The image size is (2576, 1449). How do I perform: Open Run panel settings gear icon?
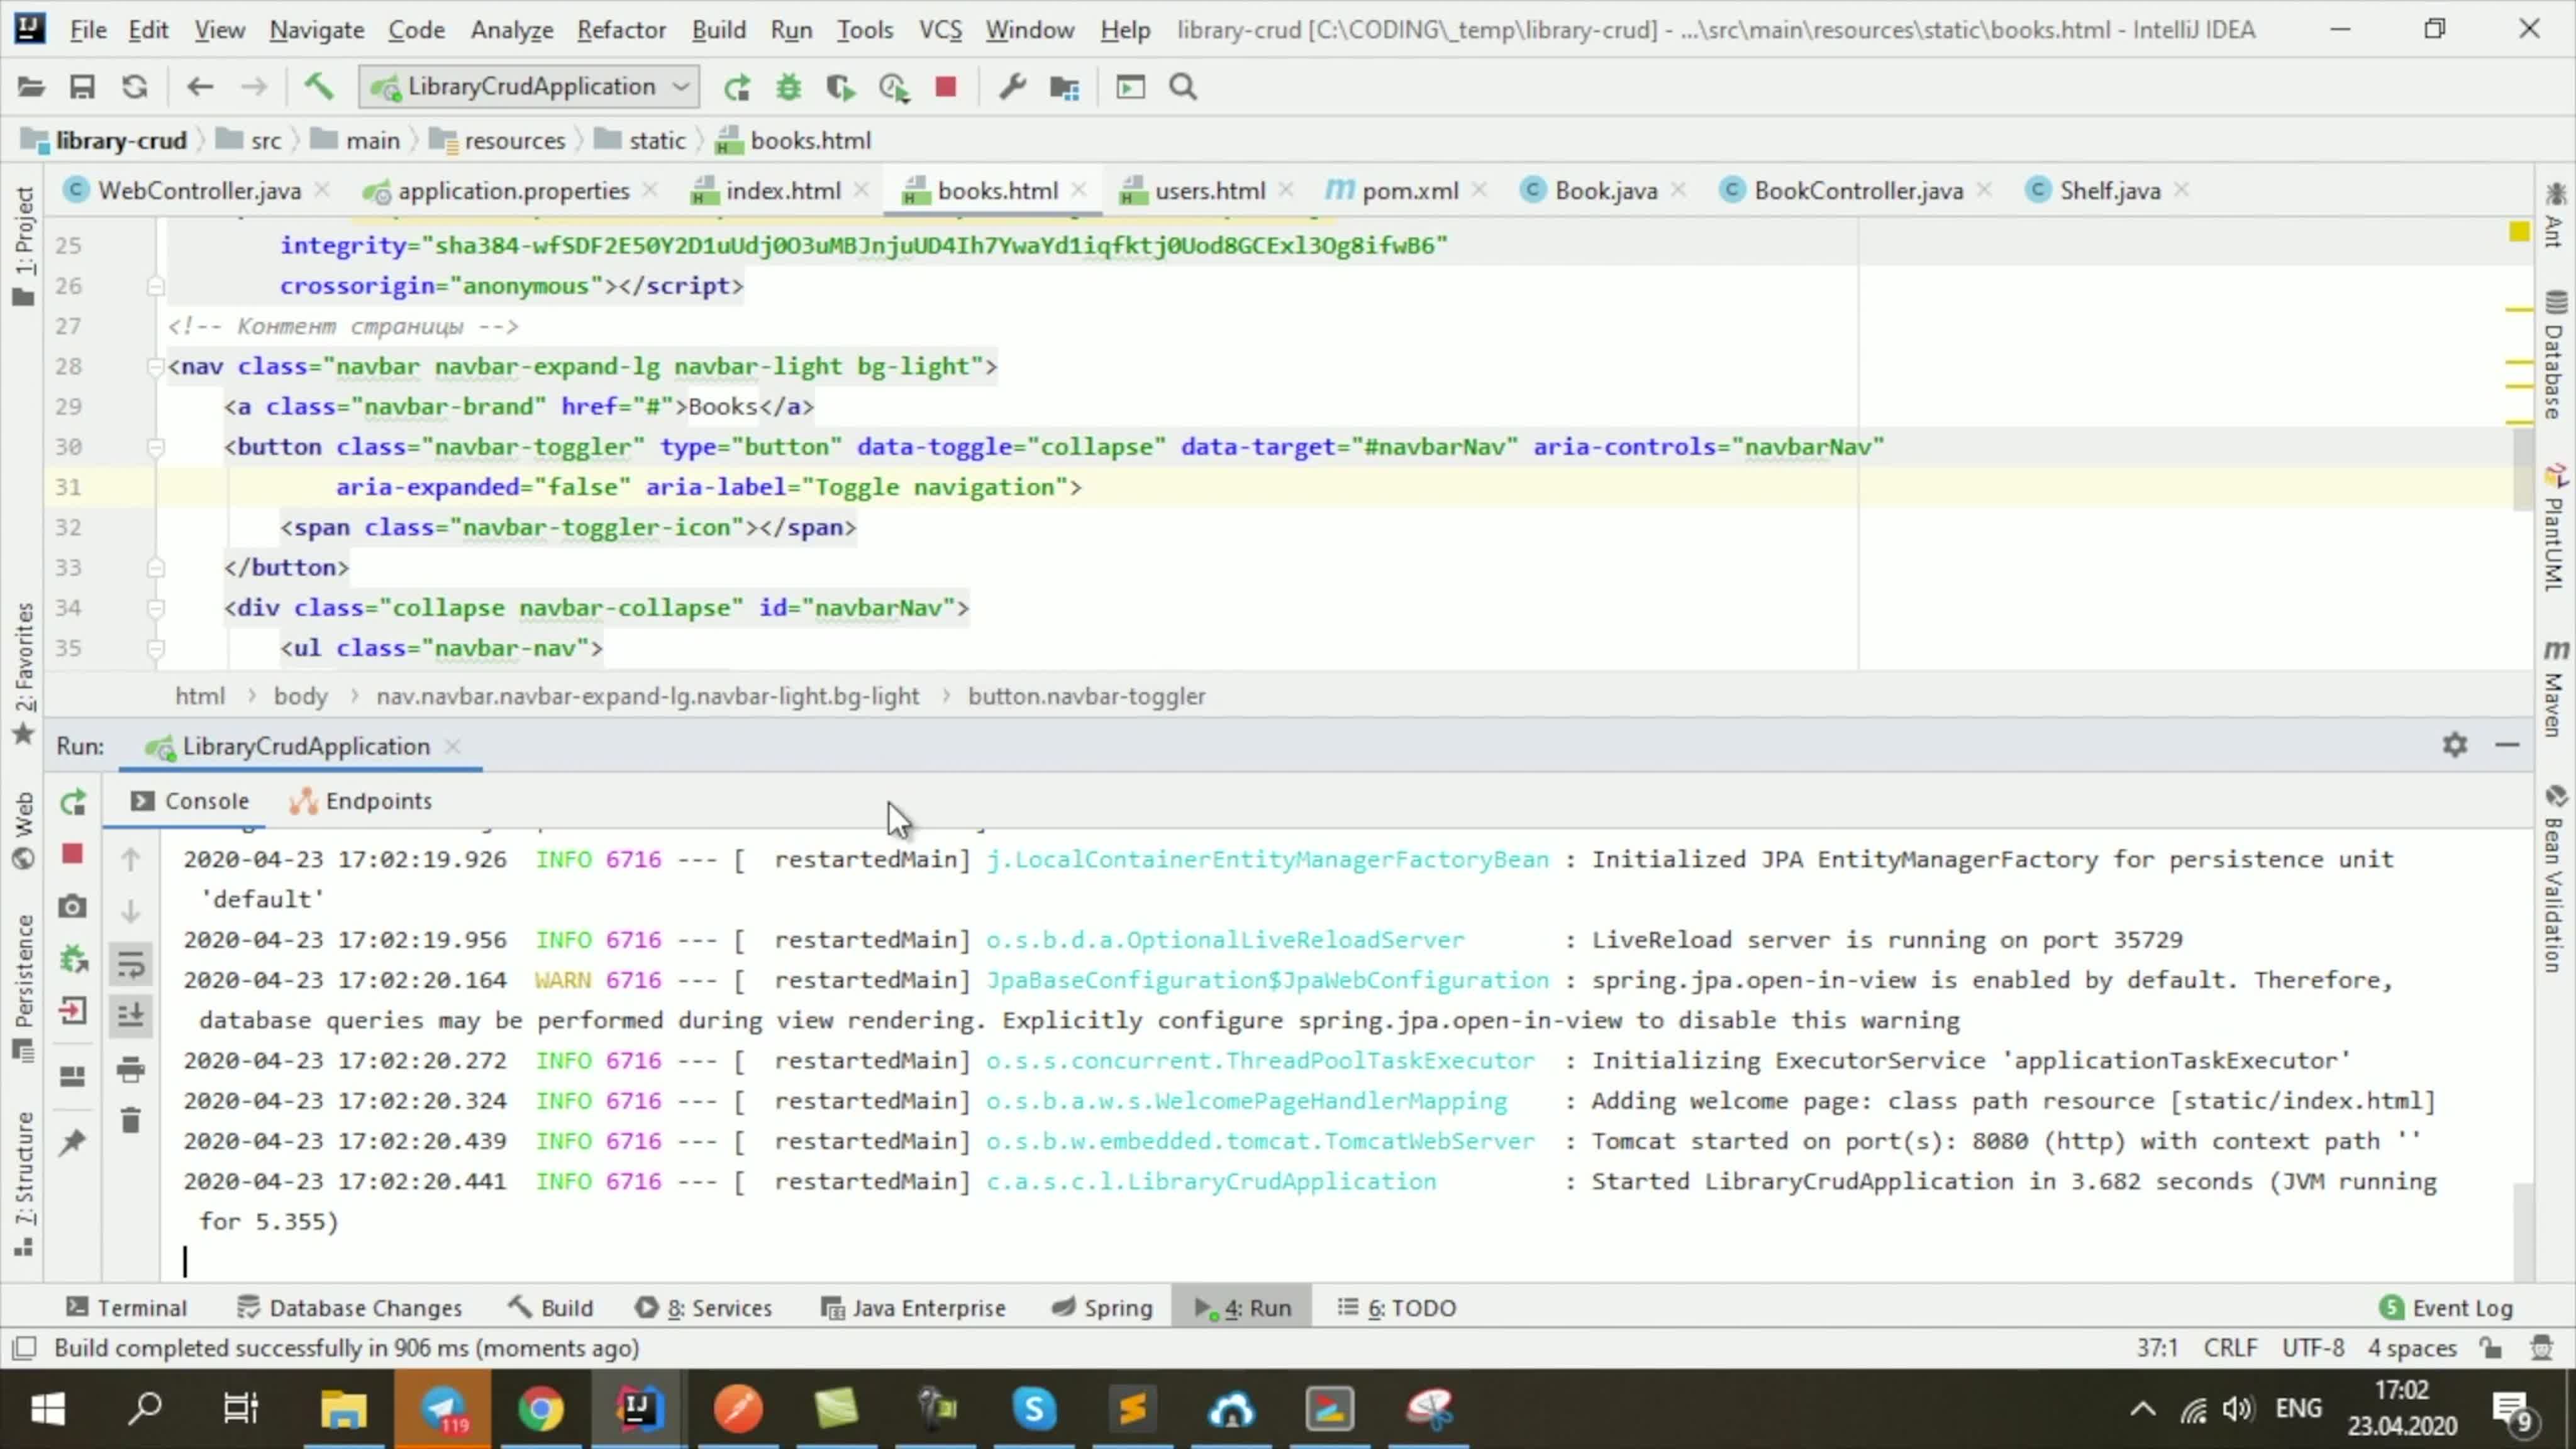[x=2455, y=745]
